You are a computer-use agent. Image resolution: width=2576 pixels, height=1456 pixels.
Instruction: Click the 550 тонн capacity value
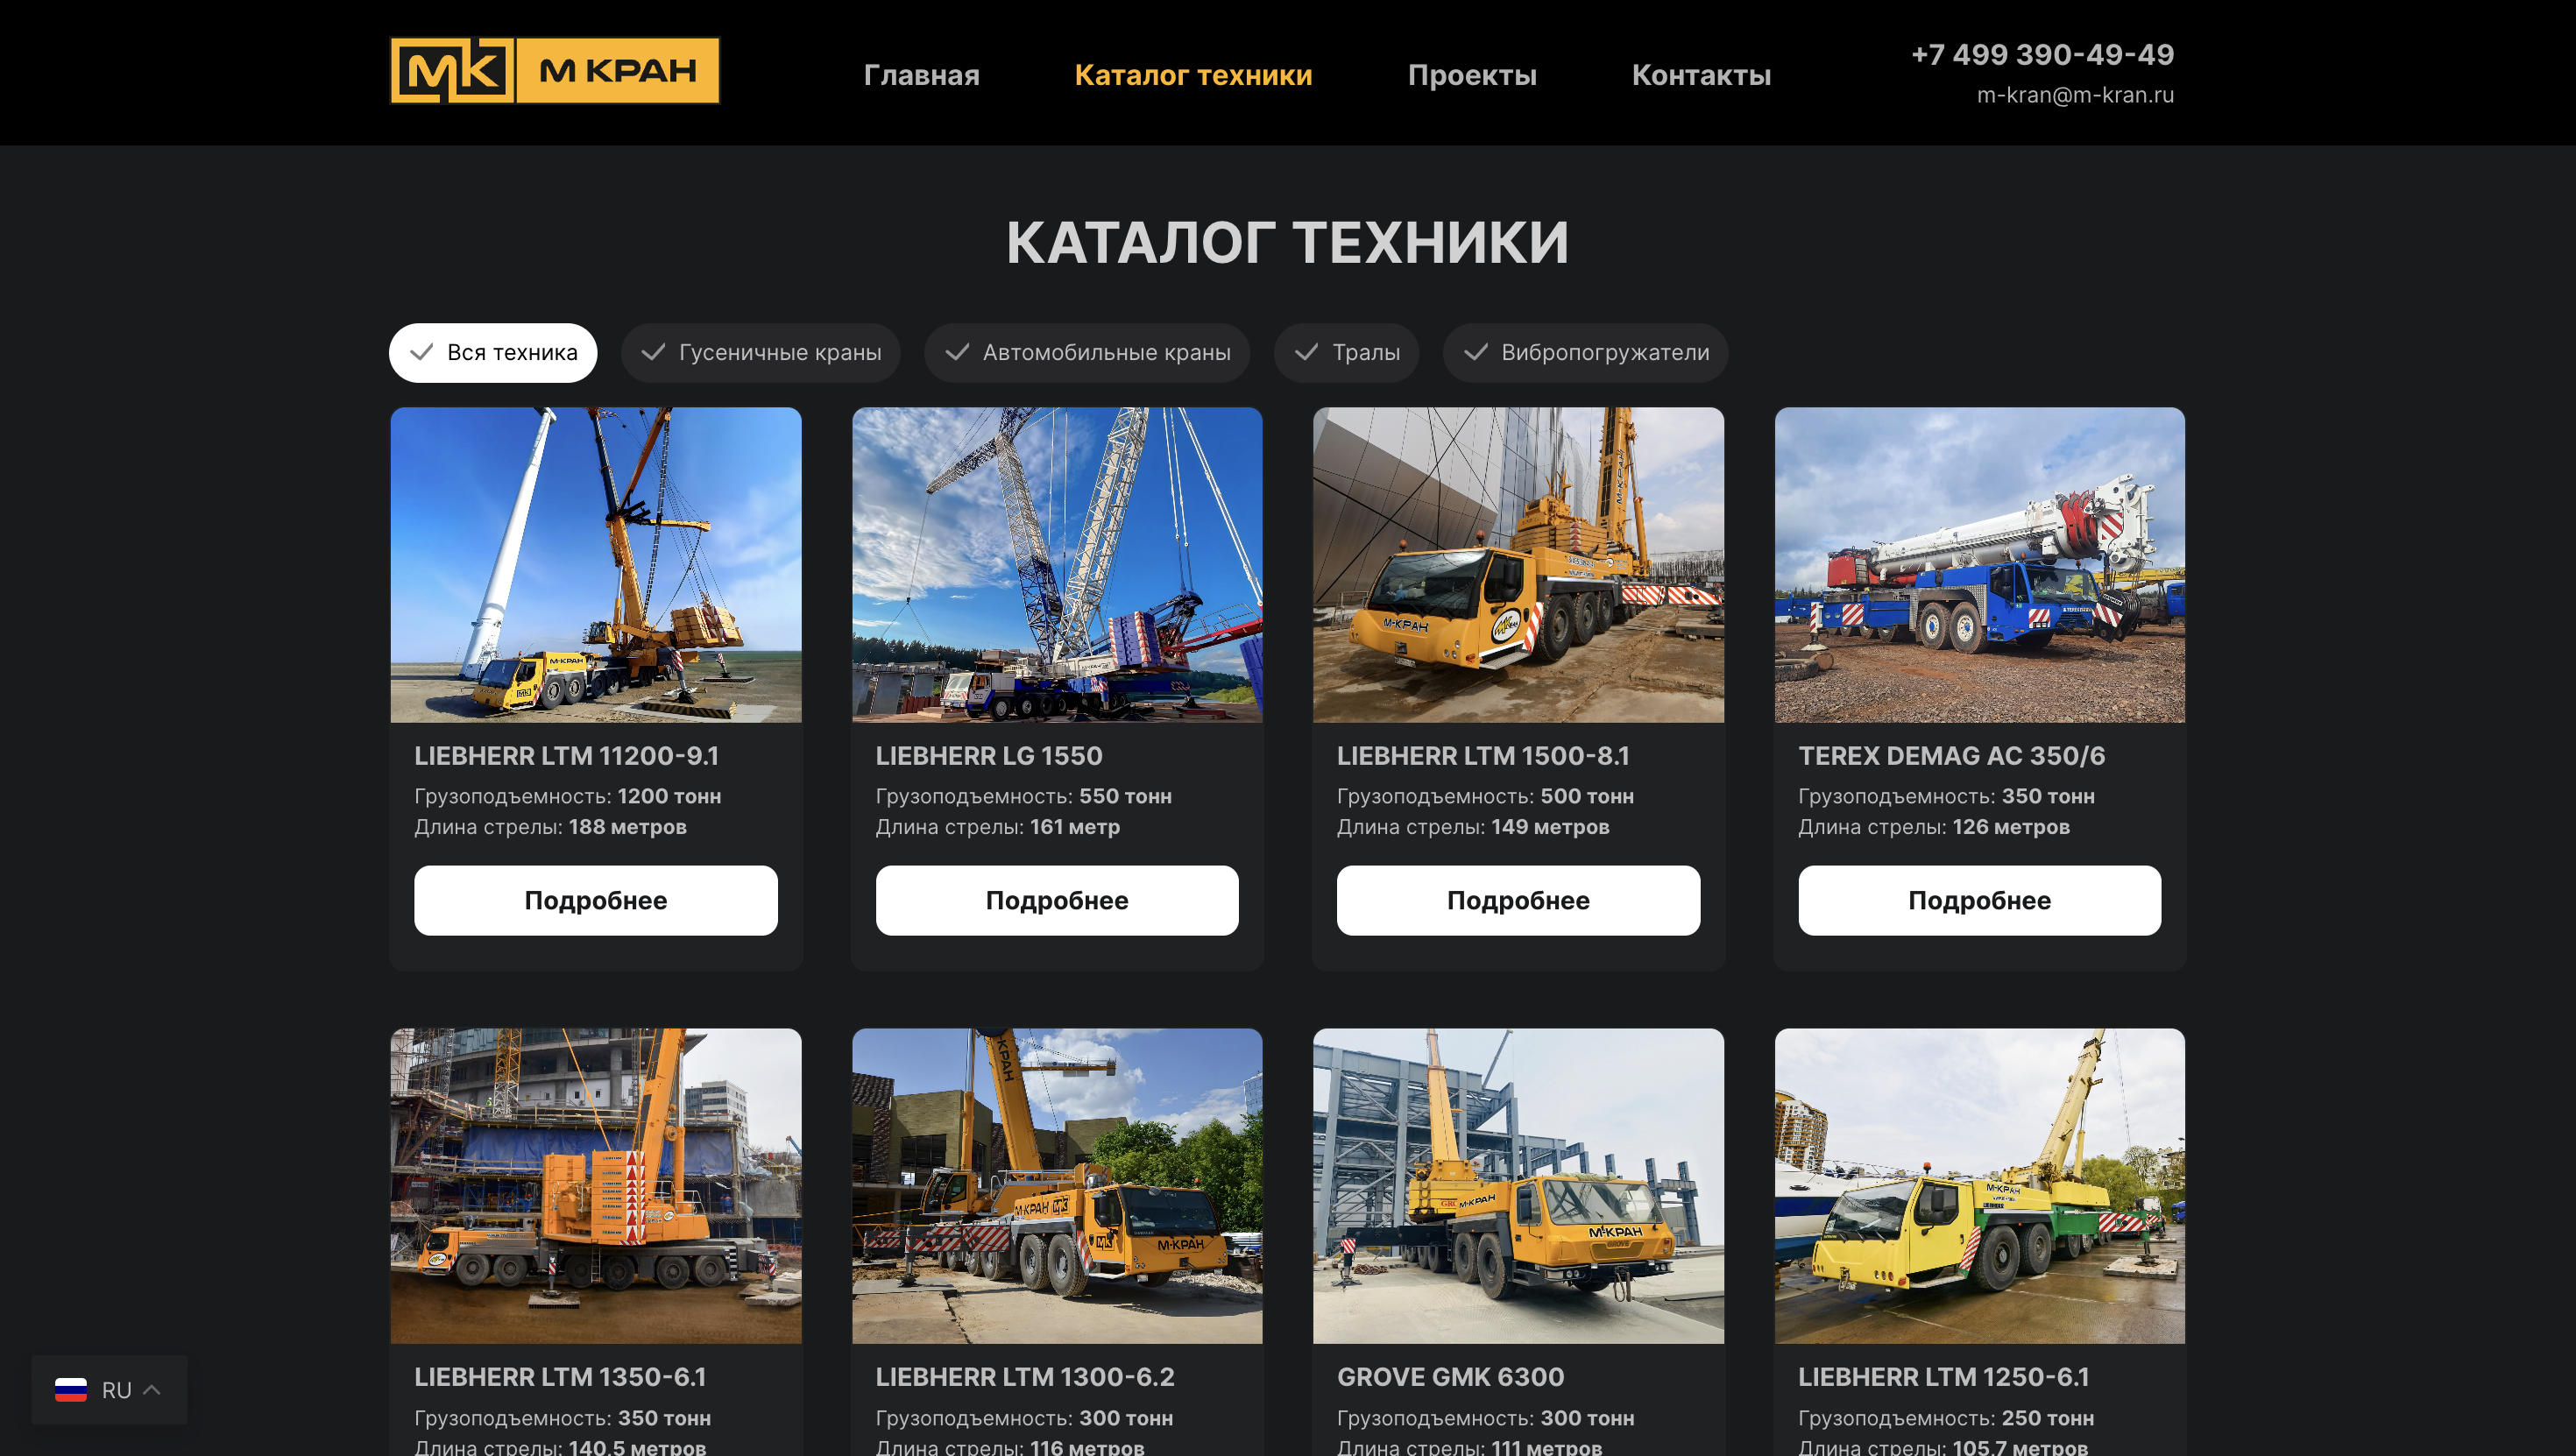[1125, 796]
